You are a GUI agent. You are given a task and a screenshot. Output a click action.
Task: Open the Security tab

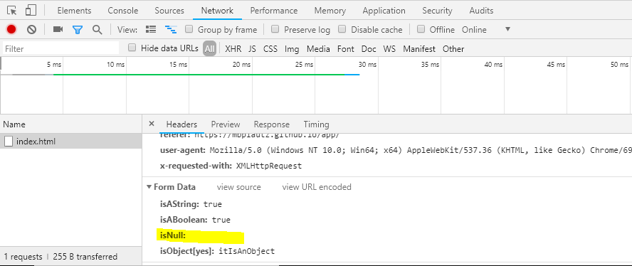coord(437,11)
